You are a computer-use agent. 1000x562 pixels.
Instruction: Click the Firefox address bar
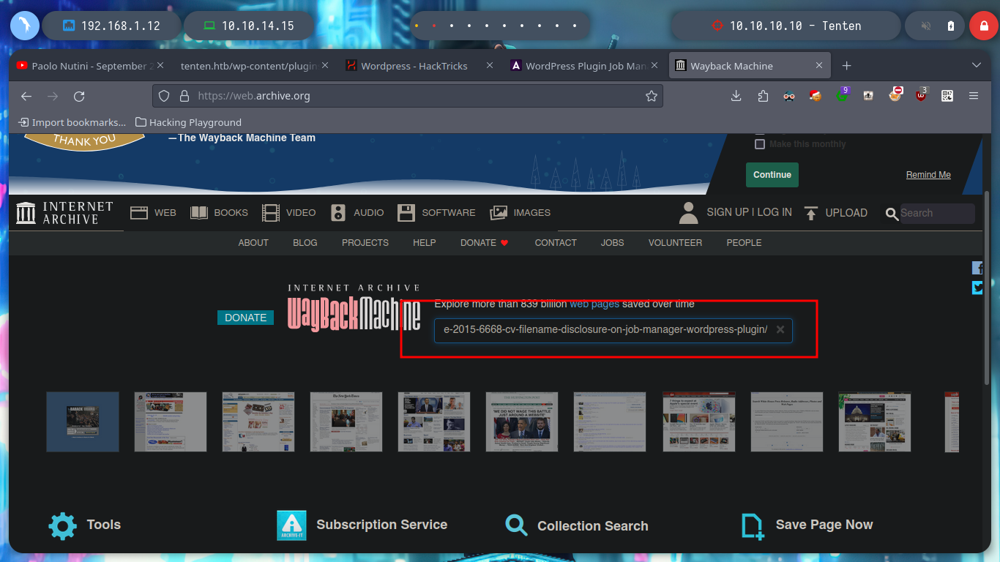click(408, 96)
